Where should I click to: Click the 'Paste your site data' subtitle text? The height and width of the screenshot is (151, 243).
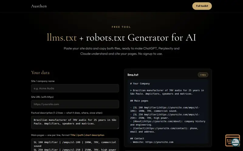122,51
